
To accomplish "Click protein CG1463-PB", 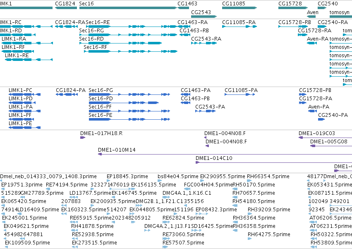I will pos(195,99).
